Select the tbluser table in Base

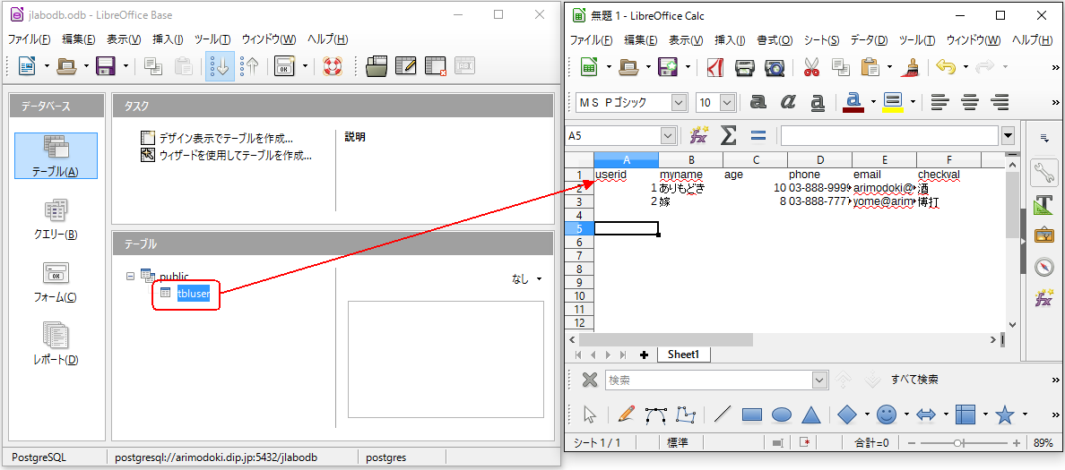[x=194, y=294]
